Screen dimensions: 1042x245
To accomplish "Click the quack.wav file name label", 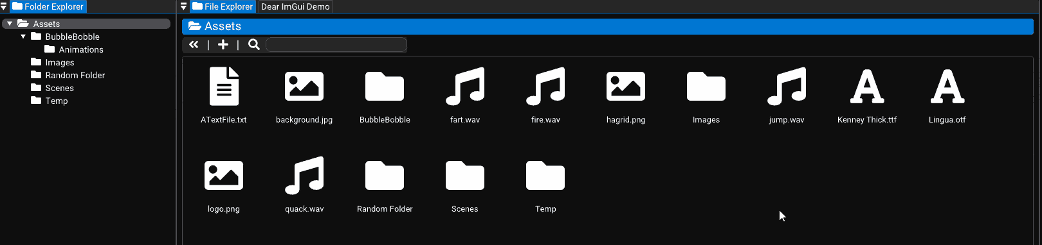I will pos(304,209).
